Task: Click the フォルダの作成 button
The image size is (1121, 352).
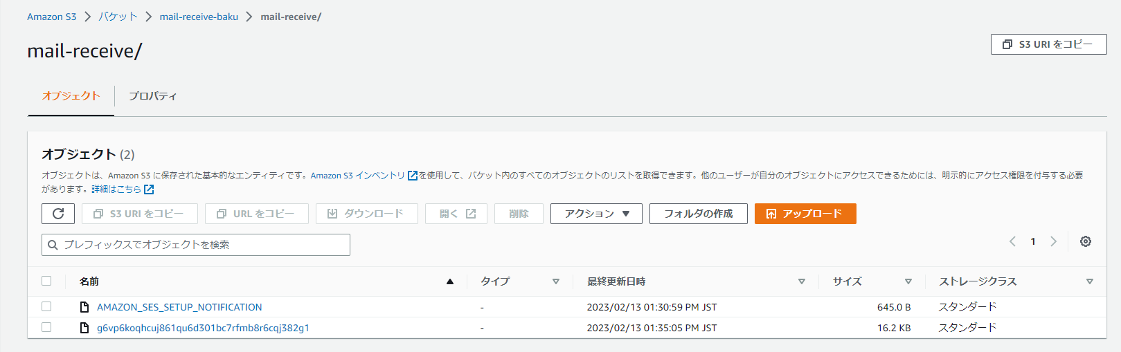Action: [699, 214]
